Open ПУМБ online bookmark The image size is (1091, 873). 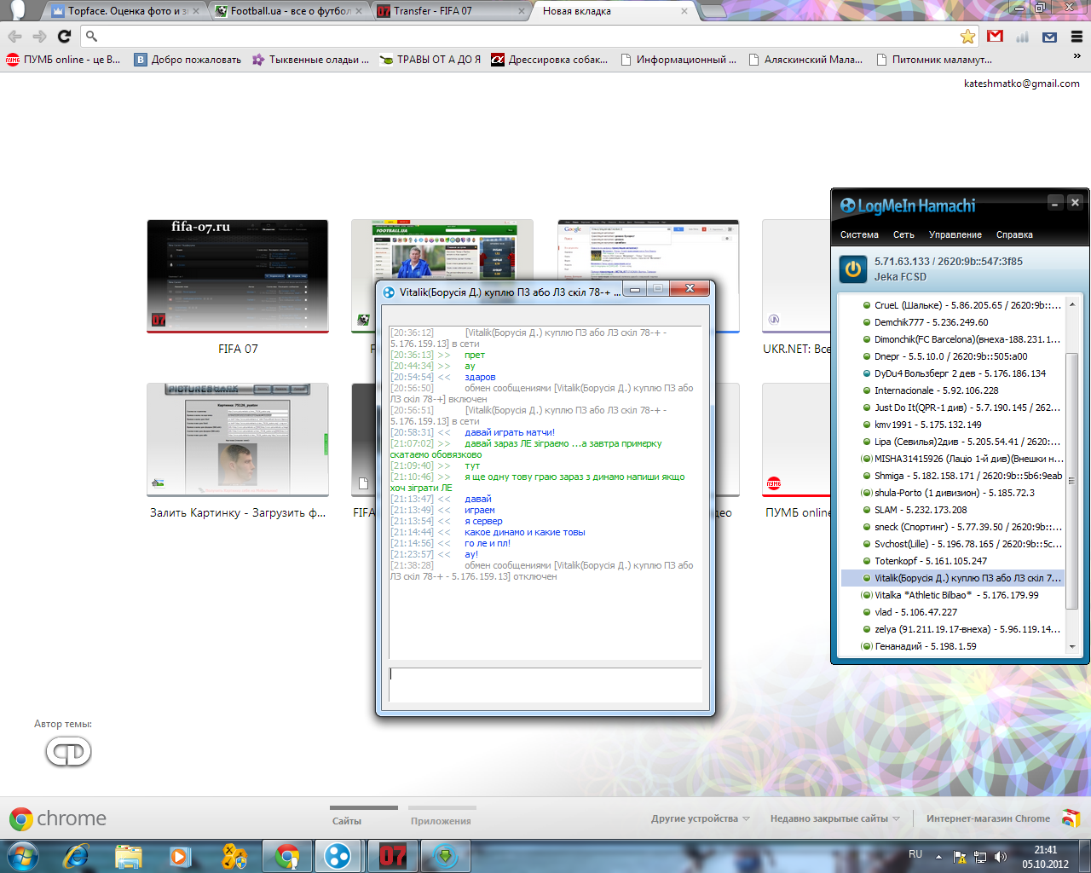click(x=64, y=60)
